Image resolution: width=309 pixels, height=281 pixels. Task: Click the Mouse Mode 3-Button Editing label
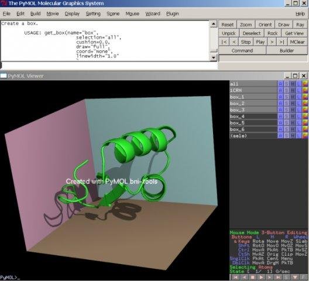pos(268,232)
